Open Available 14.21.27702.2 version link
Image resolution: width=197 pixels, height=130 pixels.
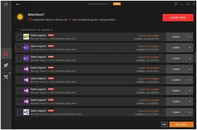pos(147,114)
